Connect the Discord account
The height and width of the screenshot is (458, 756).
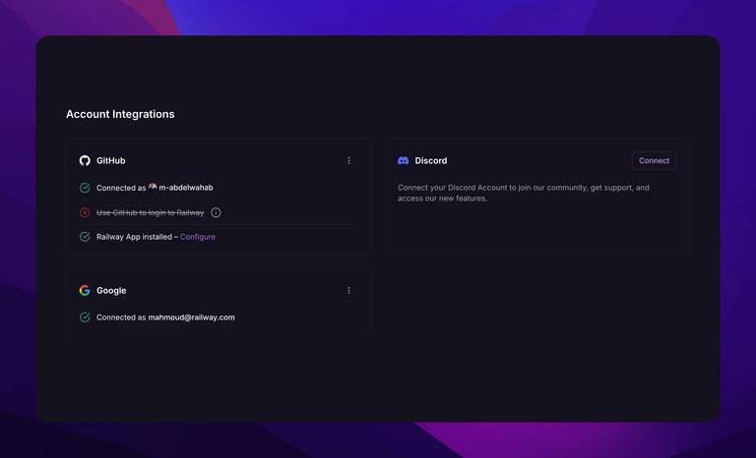(654, 161)
